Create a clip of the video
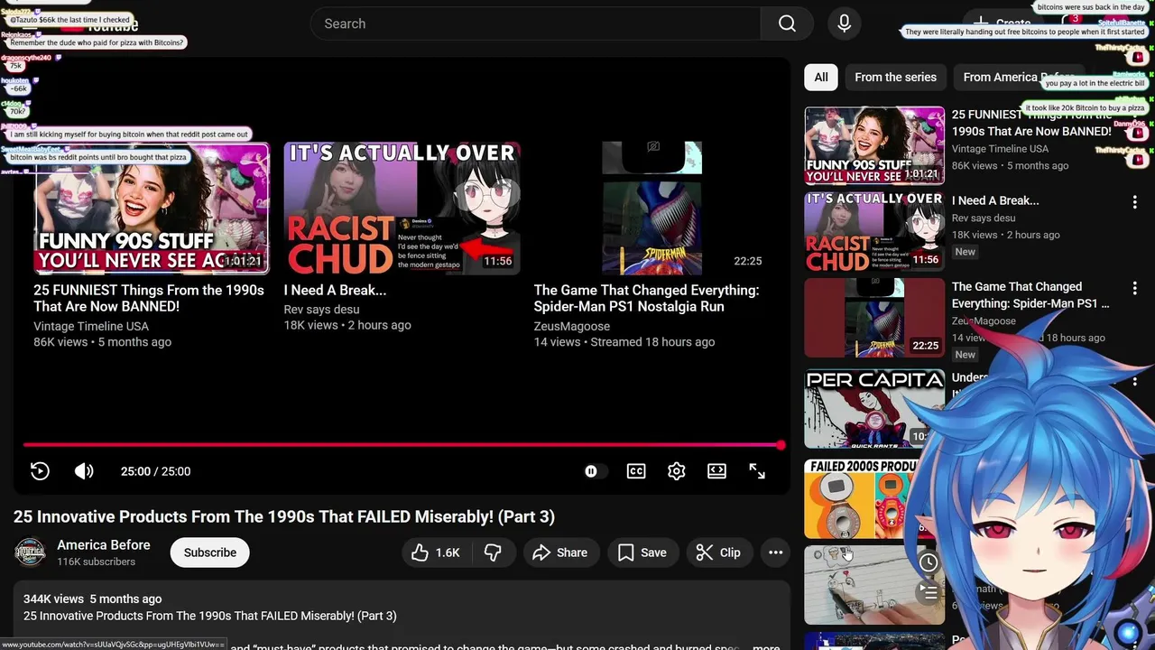 pos(719,552)
